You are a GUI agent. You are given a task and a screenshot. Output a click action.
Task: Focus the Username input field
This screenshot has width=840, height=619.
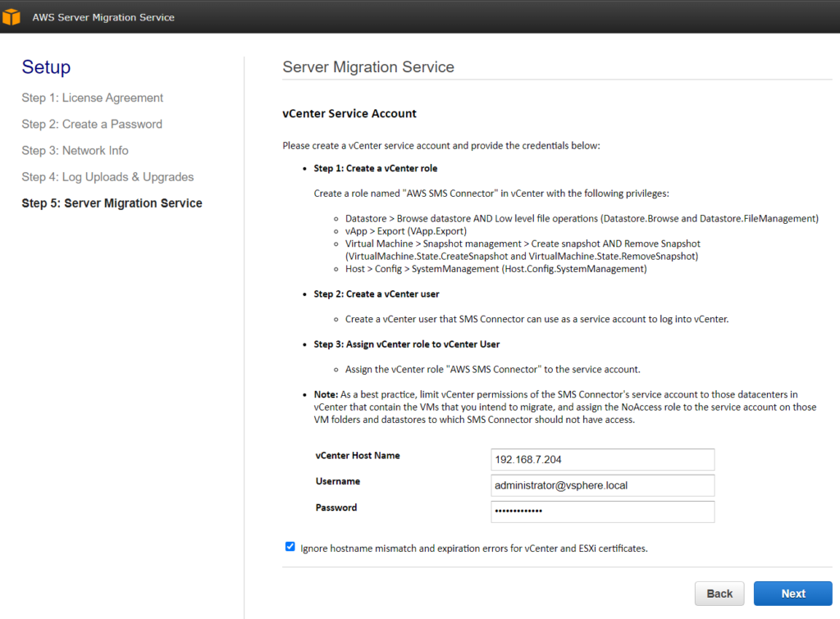point(603,485)
